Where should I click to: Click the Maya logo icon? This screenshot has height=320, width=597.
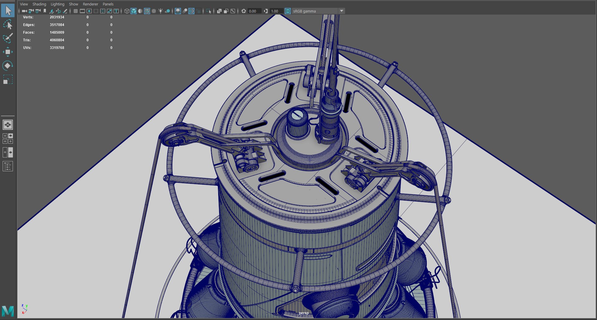(8, 311)
